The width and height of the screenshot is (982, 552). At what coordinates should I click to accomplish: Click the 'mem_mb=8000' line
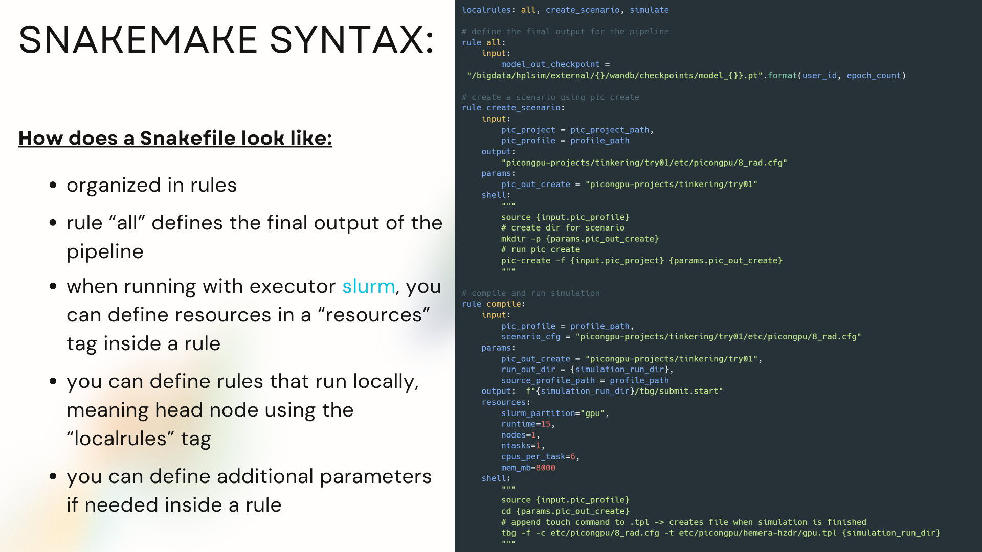coord(528,468)
